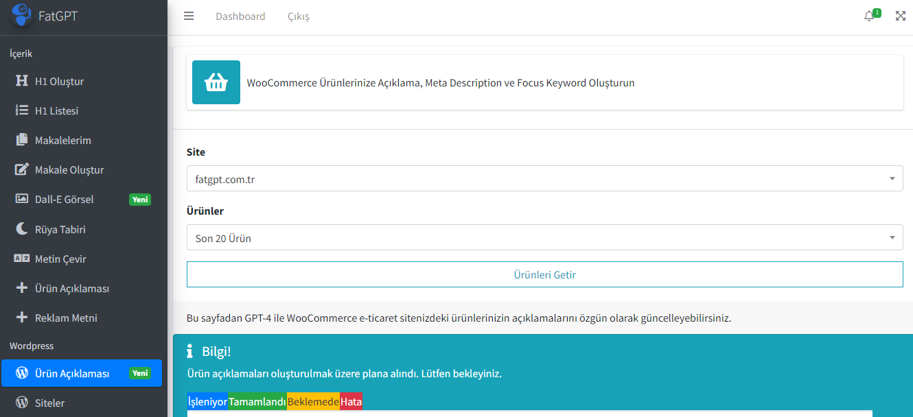
Task: Click the 'Bu sayfadan GPT-4 ile' description text
Action: [x=459, y=318]
